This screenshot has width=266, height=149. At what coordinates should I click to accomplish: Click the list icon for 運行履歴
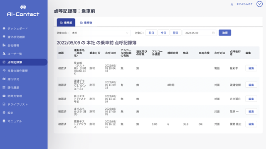point(4,87)
